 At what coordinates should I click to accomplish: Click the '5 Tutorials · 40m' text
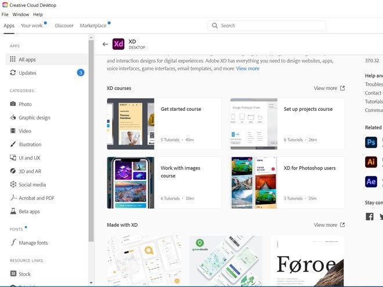tap(177, 140)
